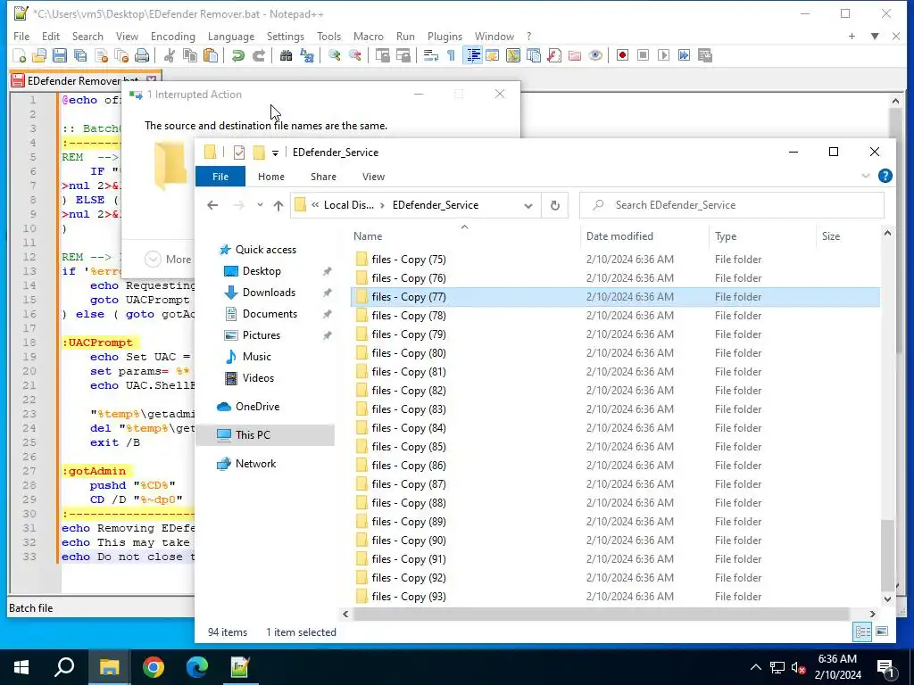The width and height of the screenshot is (914, 685).
Task: Redo the edit in Notepad++
Action: [258, 56]
